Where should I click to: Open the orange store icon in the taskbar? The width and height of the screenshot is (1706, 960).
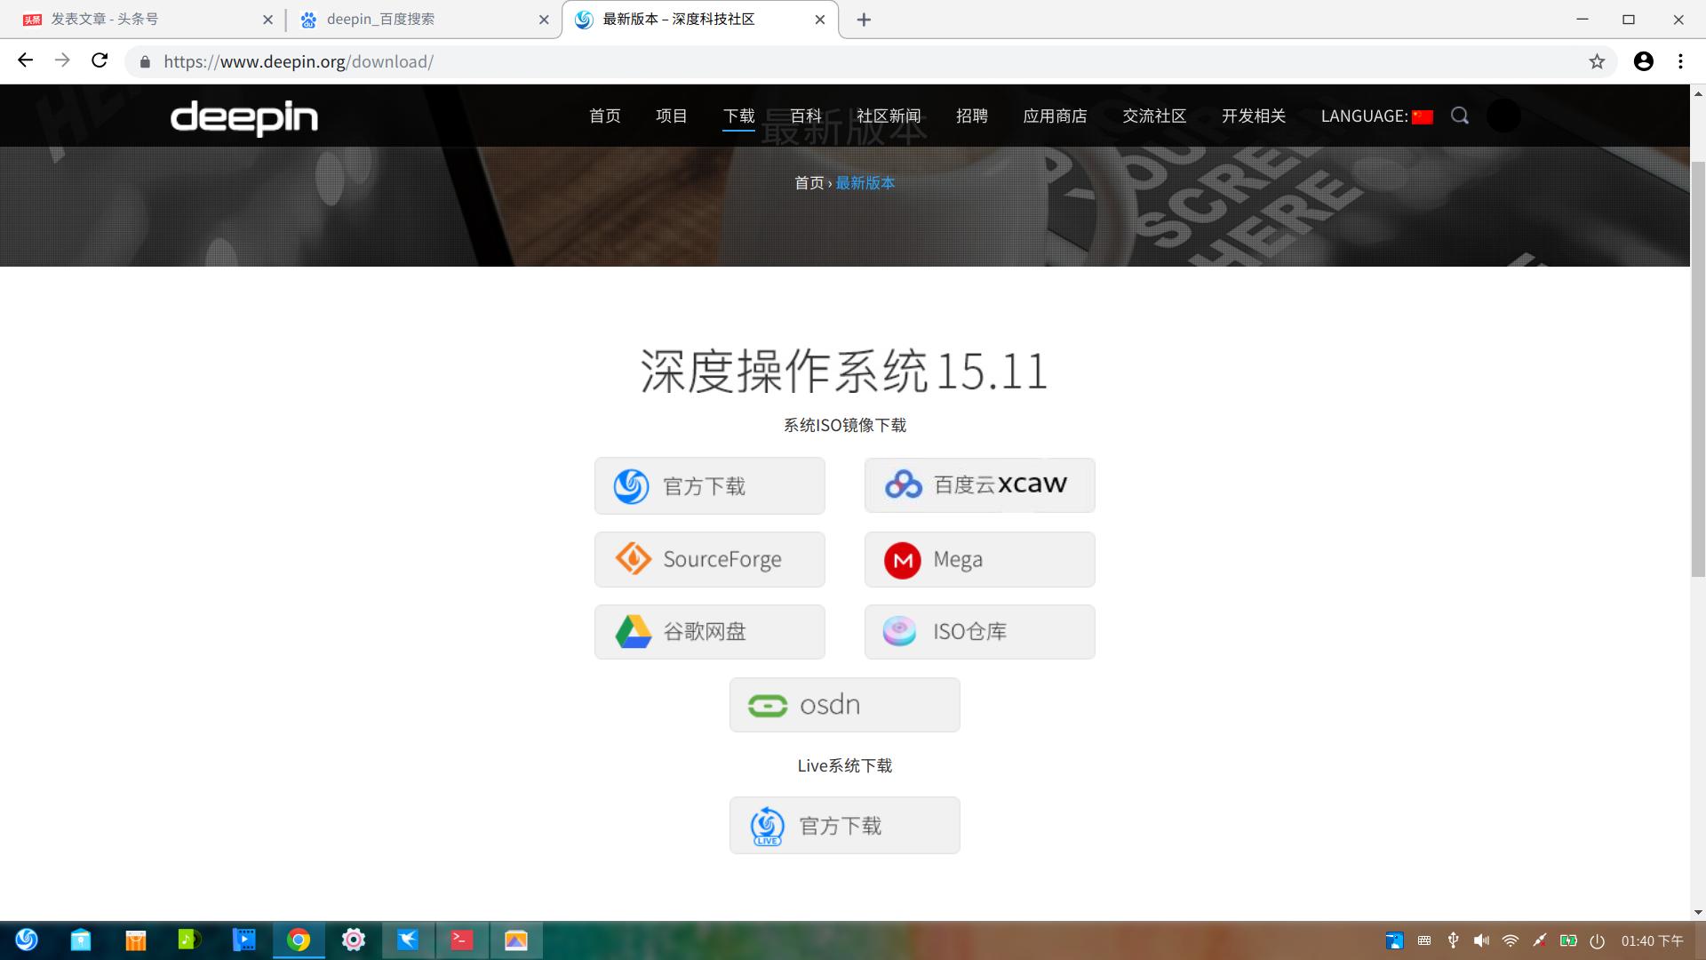135,940
